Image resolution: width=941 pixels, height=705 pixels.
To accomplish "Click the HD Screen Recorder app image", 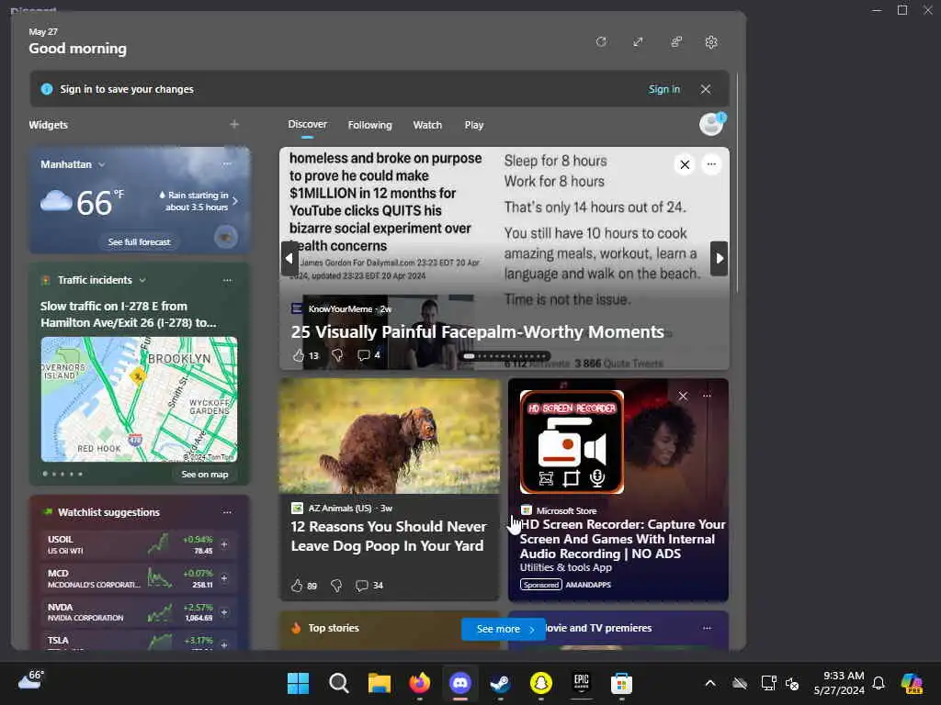I will pyautogui.click(x=572, y=442).
